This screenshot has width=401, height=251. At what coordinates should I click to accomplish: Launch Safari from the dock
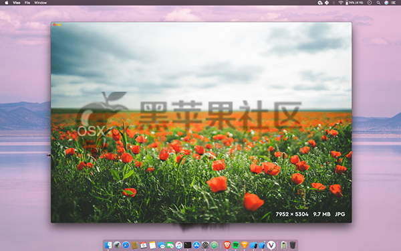pos(126,245)
